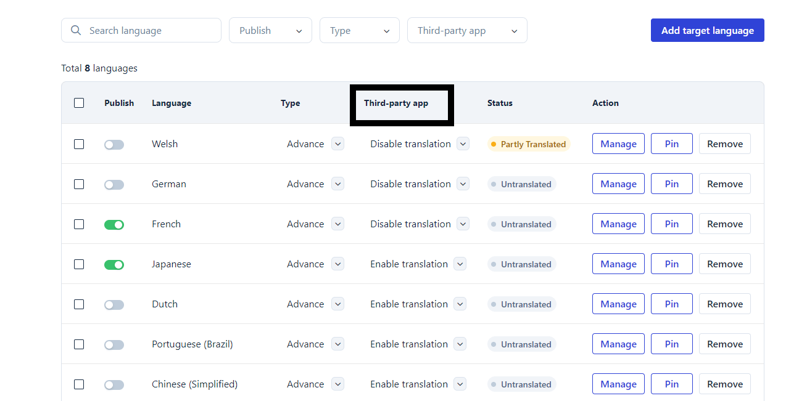This screenshot has width=807, height=401.
Task: Open Type dropdown arrow for Japanese
Action: tap(337, 264)
